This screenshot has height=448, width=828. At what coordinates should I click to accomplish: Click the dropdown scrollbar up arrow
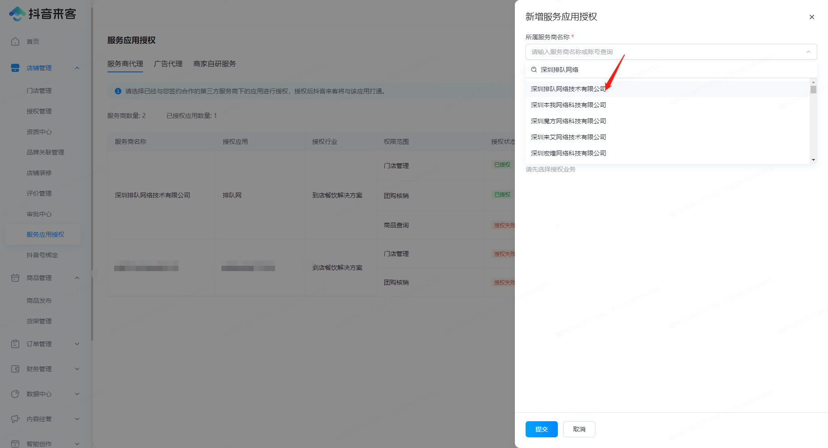coord(813,82)
